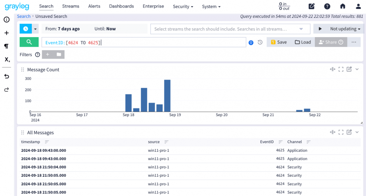Open the Security menu dropdown
Screen dimensions: 366x196
click(183, 6)
